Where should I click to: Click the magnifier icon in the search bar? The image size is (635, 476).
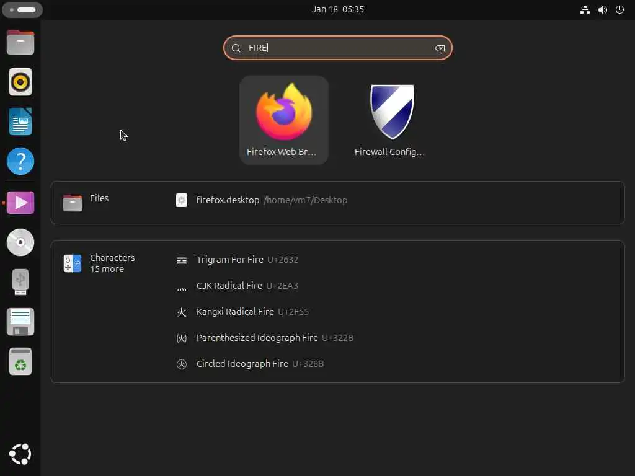coord(236,48)
